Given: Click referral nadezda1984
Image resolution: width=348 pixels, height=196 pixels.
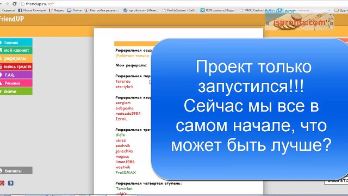Looking at the screenshot, I should (128, 114).
